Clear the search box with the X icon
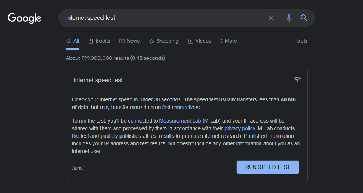363x193 pixels. pyautogui.click(x=271, y=18)
